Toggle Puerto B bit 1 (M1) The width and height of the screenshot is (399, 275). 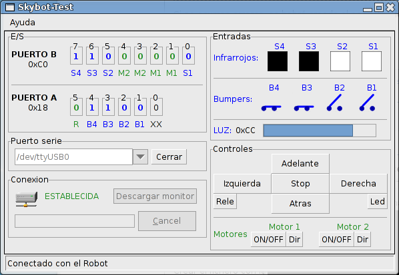point(172,55)
